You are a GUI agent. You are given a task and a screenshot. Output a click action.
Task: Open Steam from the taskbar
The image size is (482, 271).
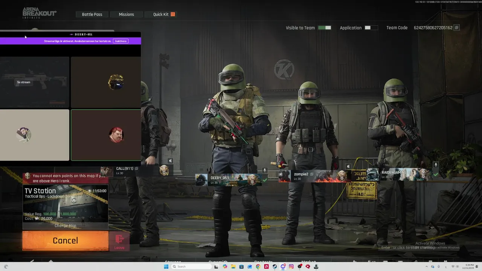(x=275, y=266)
